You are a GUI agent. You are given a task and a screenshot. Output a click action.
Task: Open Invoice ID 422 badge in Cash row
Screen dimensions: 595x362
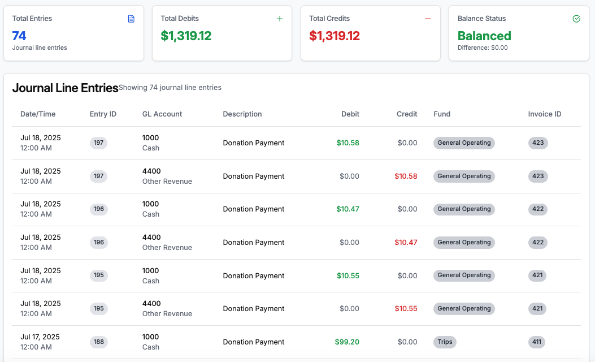pos(538,209)
